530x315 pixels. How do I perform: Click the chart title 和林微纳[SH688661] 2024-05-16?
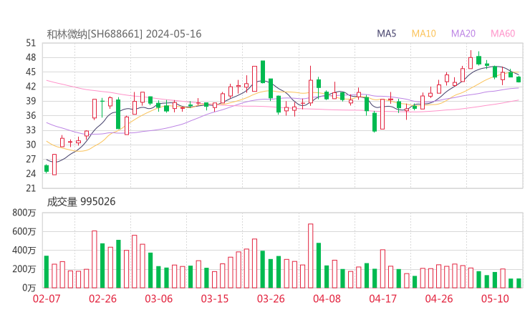(x=124, y=34)
